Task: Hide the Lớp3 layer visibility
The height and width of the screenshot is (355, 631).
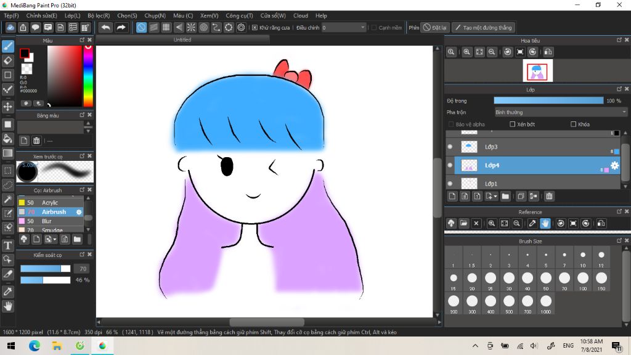Action: point(450,147)
